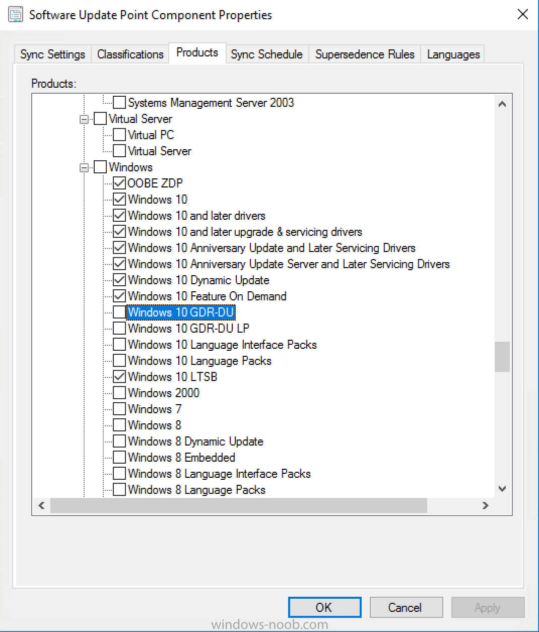The height and width of the screenshot is (632, 539).
Task: Select the Windows 7 tree item label
Action: (x=155, y=409)
